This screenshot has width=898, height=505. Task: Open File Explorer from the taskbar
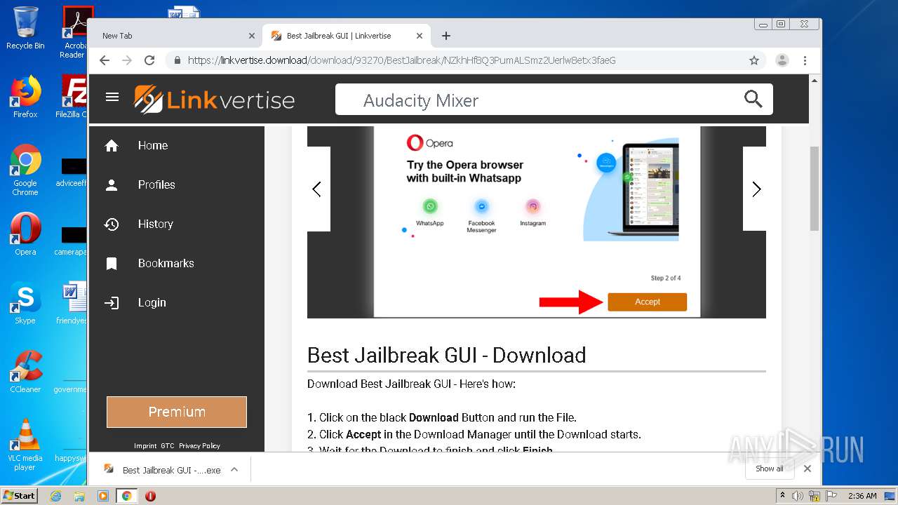79,496
